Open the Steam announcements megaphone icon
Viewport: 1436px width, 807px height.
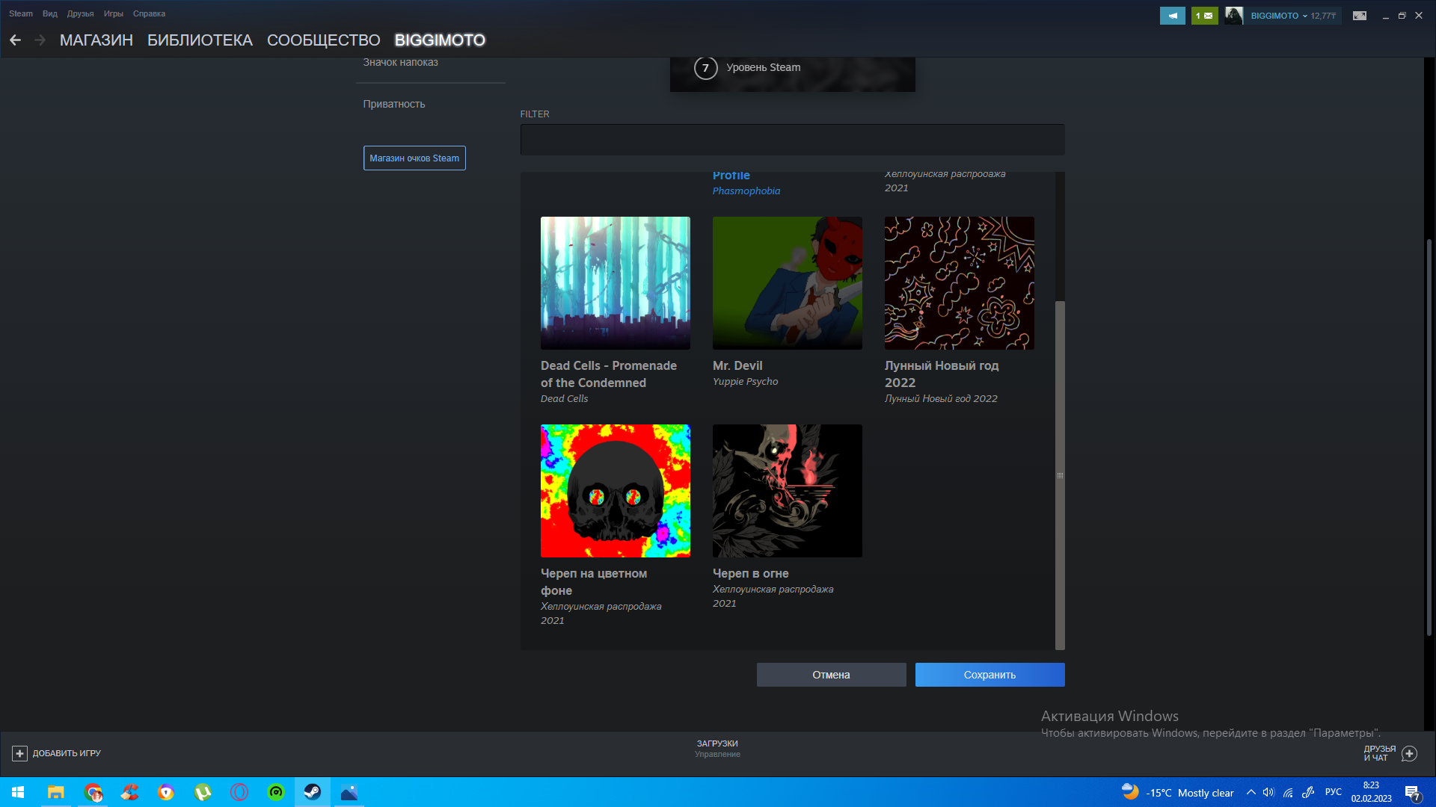tap(1172, 16)
